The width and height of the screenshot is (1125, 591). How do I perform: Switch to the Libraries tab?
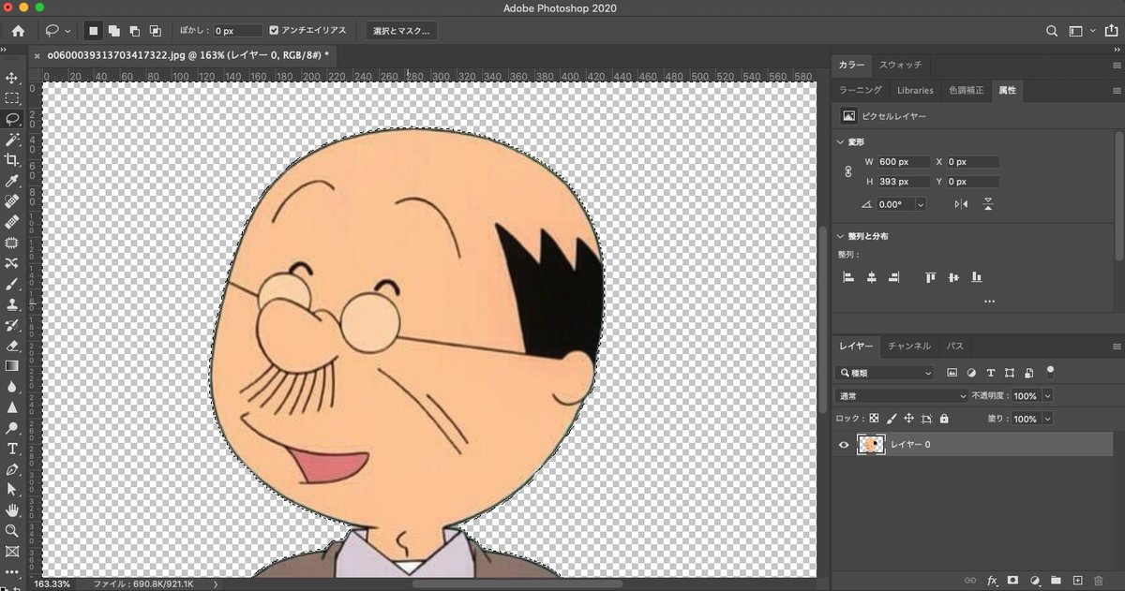point(915,90)
